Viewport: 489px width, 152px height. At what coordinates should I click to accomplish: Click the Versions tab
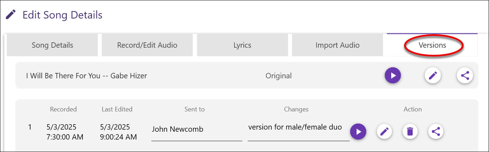432,45
